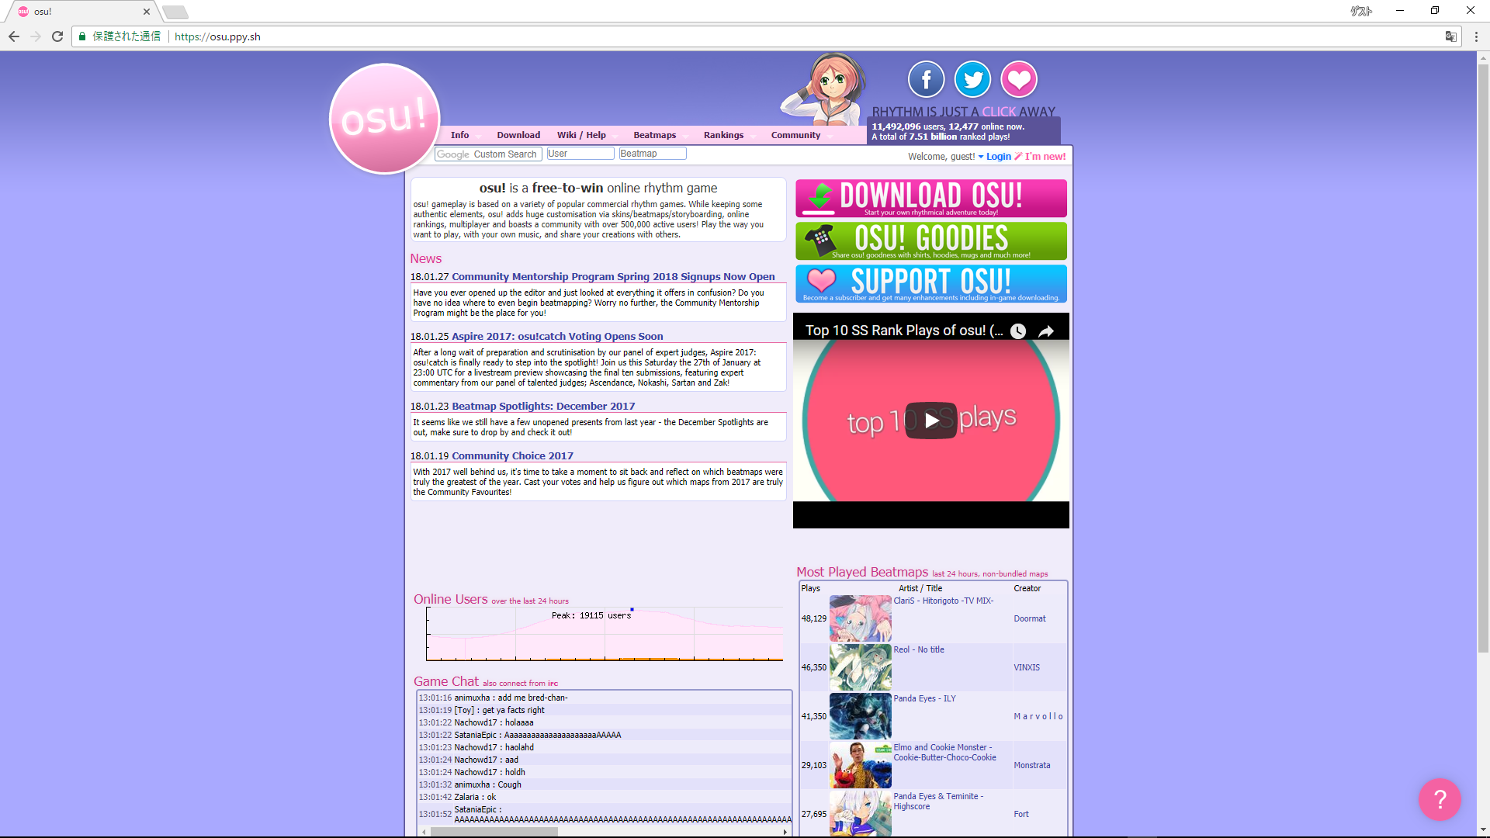Open the Download menu item
Viewport: 1490px width, 838px height.
518,135
